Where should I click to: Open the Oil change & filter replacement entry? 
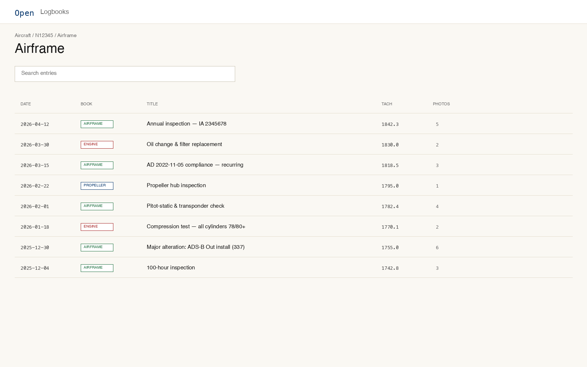(x=184, y=144)
